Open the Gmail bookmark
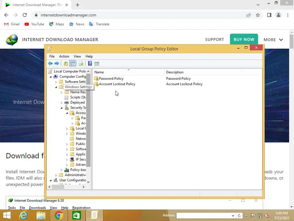The width and height of the screenshot is (294, 221). click(x=12, y=24)
